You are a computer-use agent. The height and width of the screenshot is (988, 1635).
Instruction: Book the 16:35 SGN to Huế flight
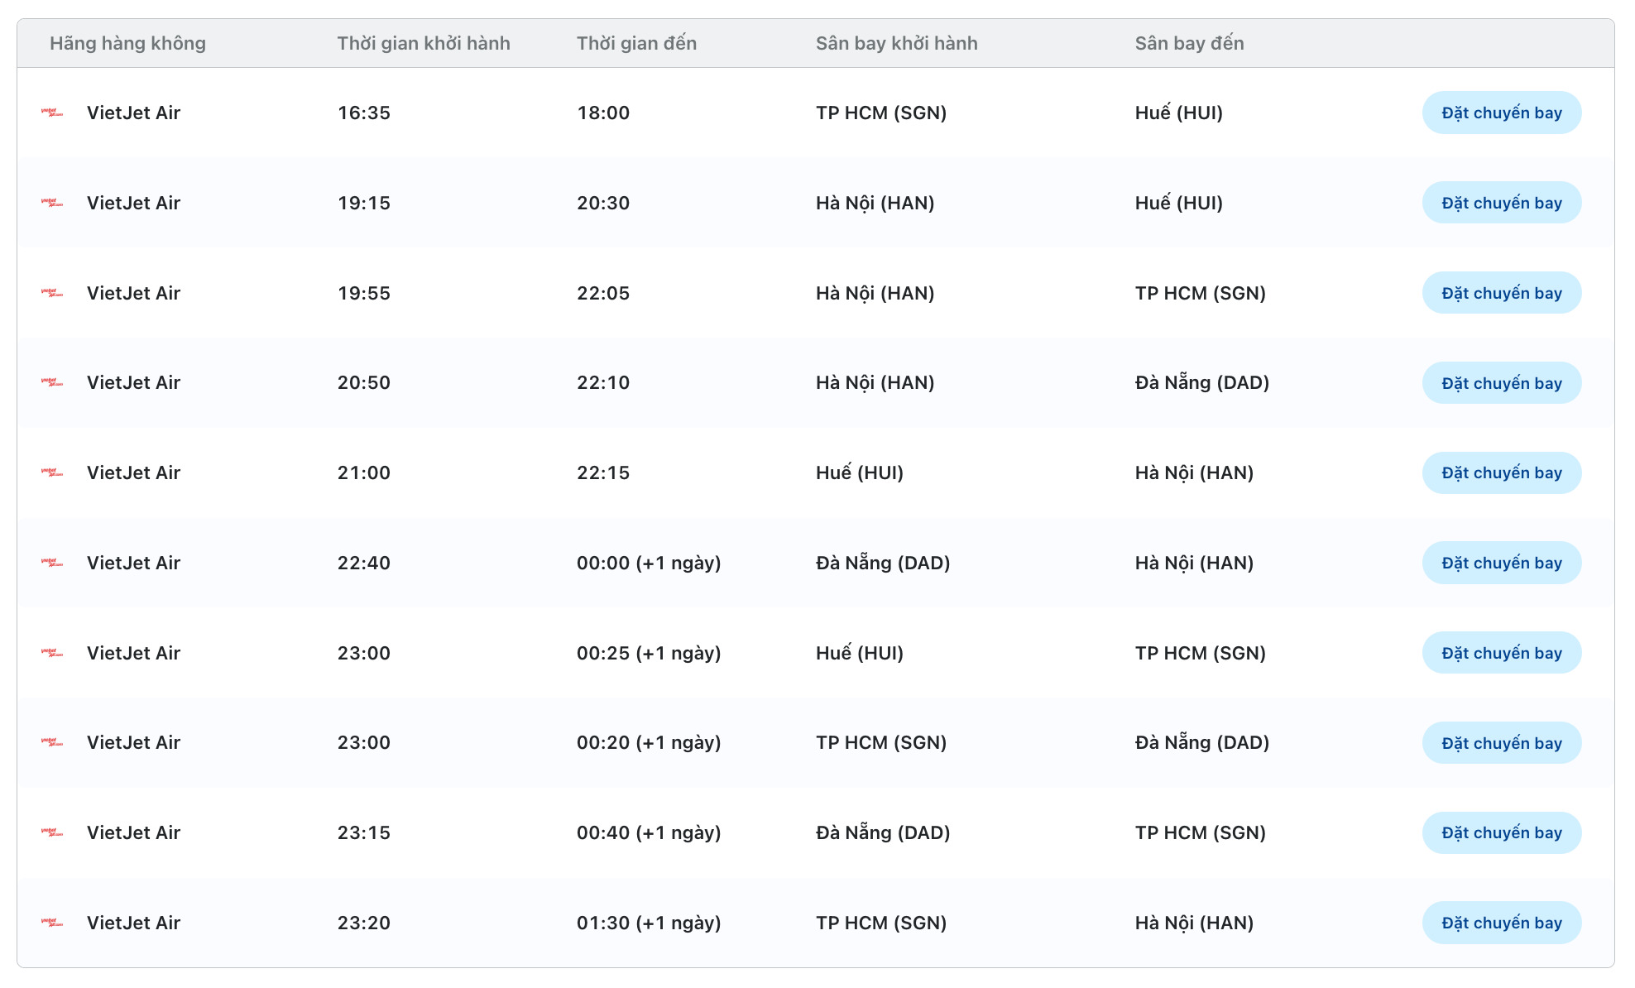(x=1501, y=113)
